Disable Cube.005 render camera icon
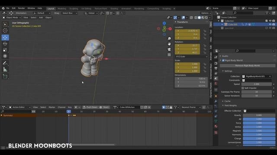 (x=274, y=25)
